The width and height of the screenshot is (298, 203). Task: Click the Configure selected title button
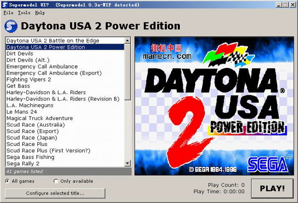click(x=55, y=193)
